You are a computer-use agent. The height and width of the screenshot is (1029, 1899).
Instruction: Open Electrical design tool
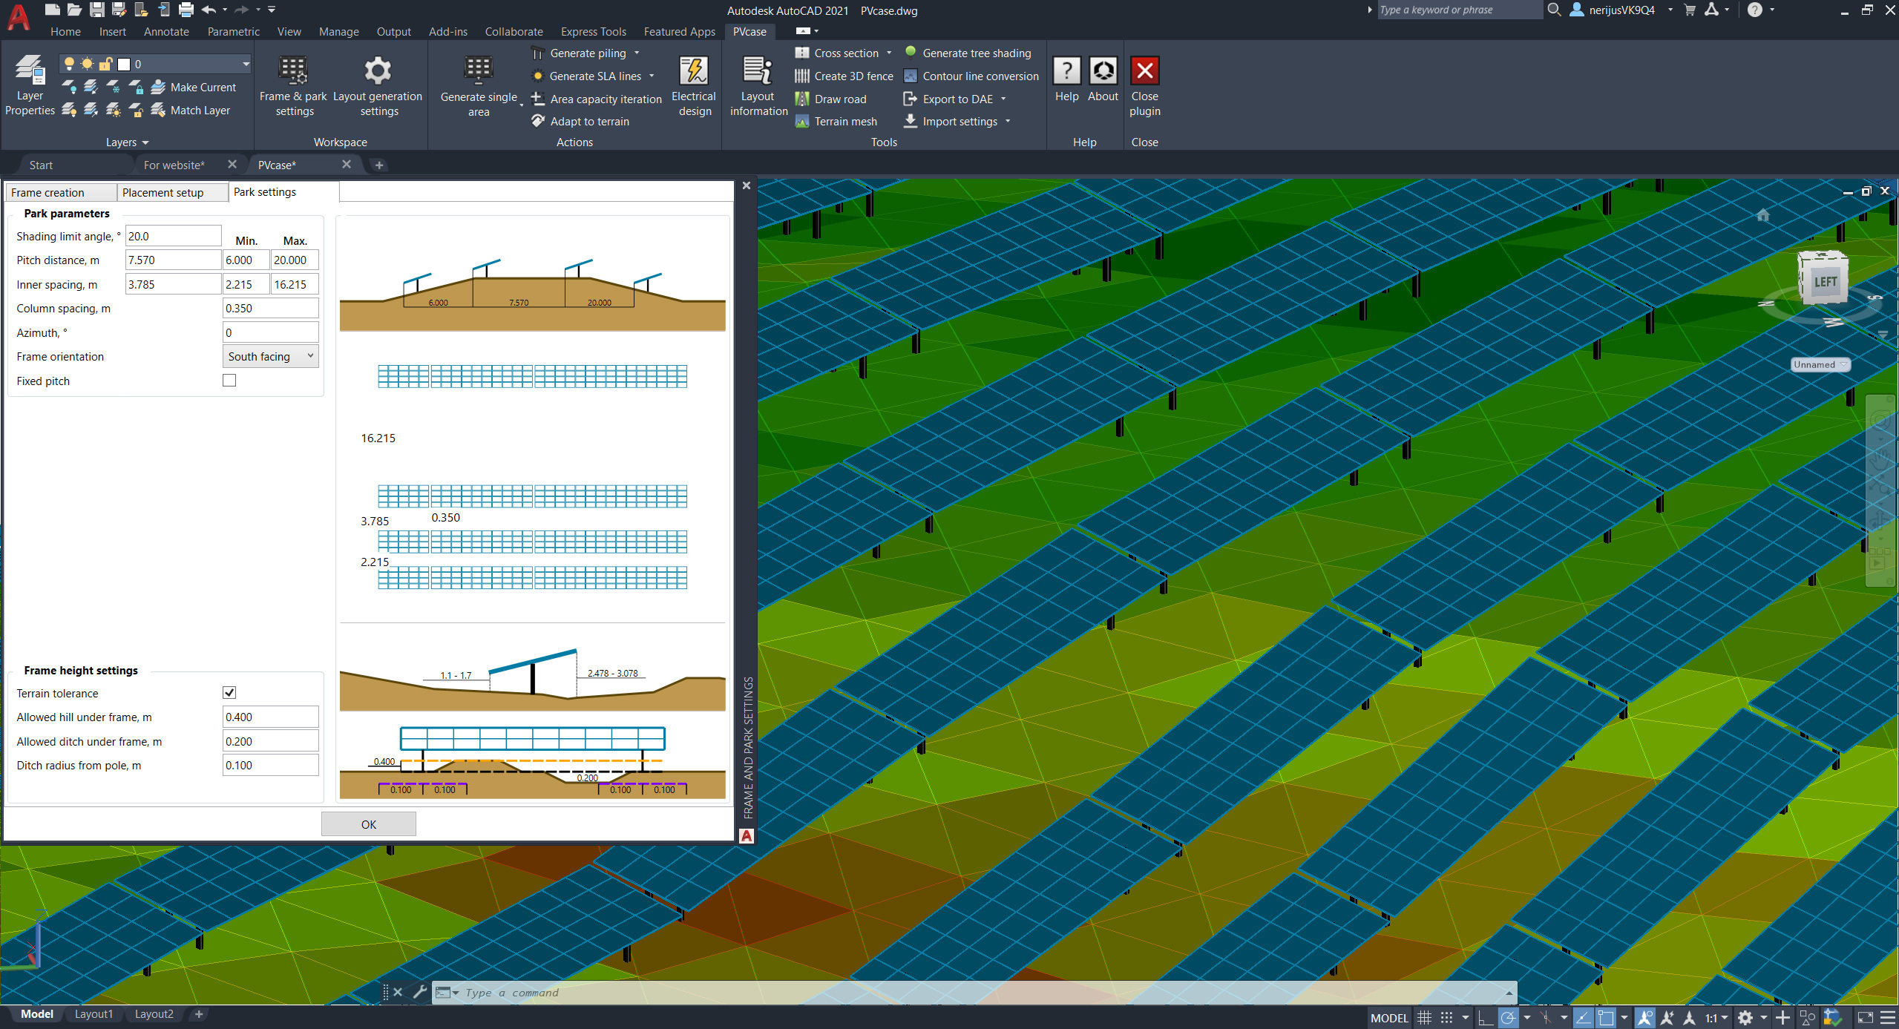pos(693,71)
